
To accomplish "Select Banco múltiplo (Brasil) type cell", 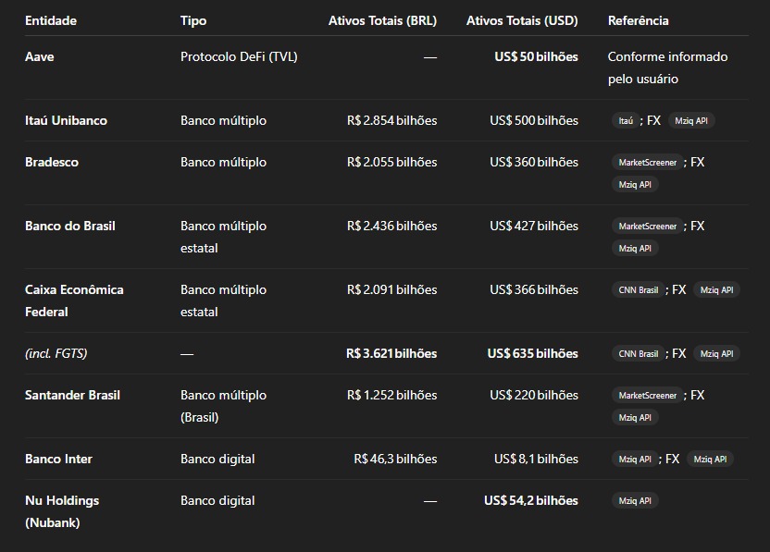I will click(223, 406).
